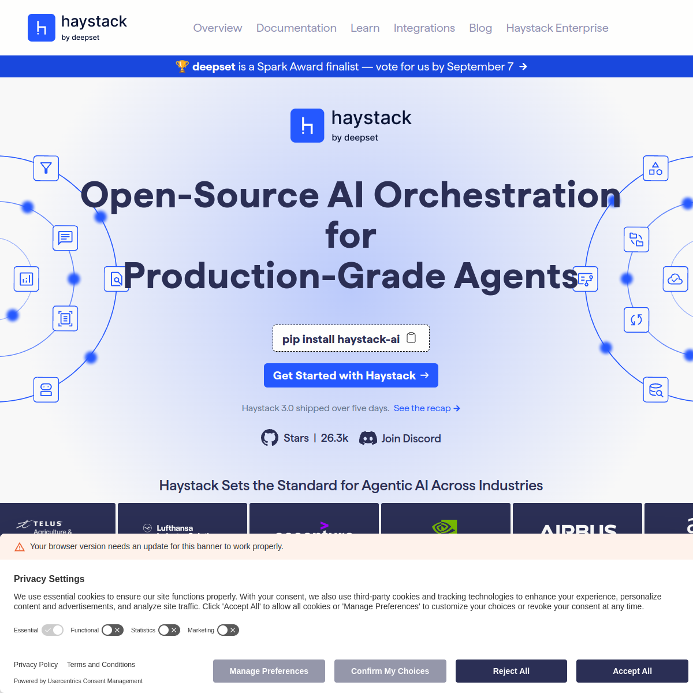Toggle the Essential cookies switch

(x=53, y=630)
